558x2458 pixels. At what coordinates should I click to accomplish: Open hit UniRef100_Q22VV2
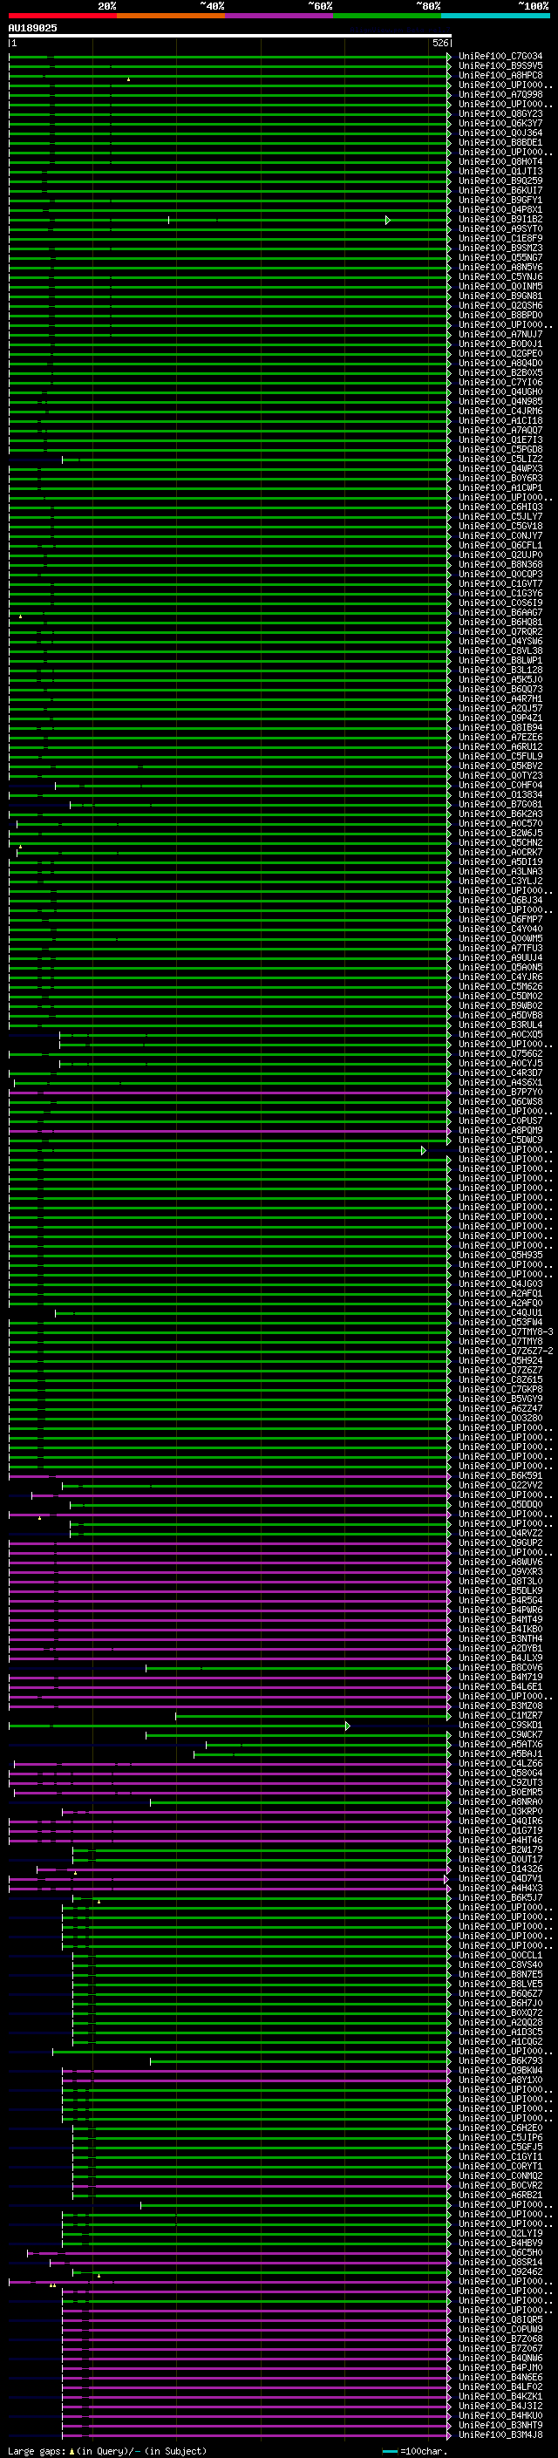(500, 1486)
